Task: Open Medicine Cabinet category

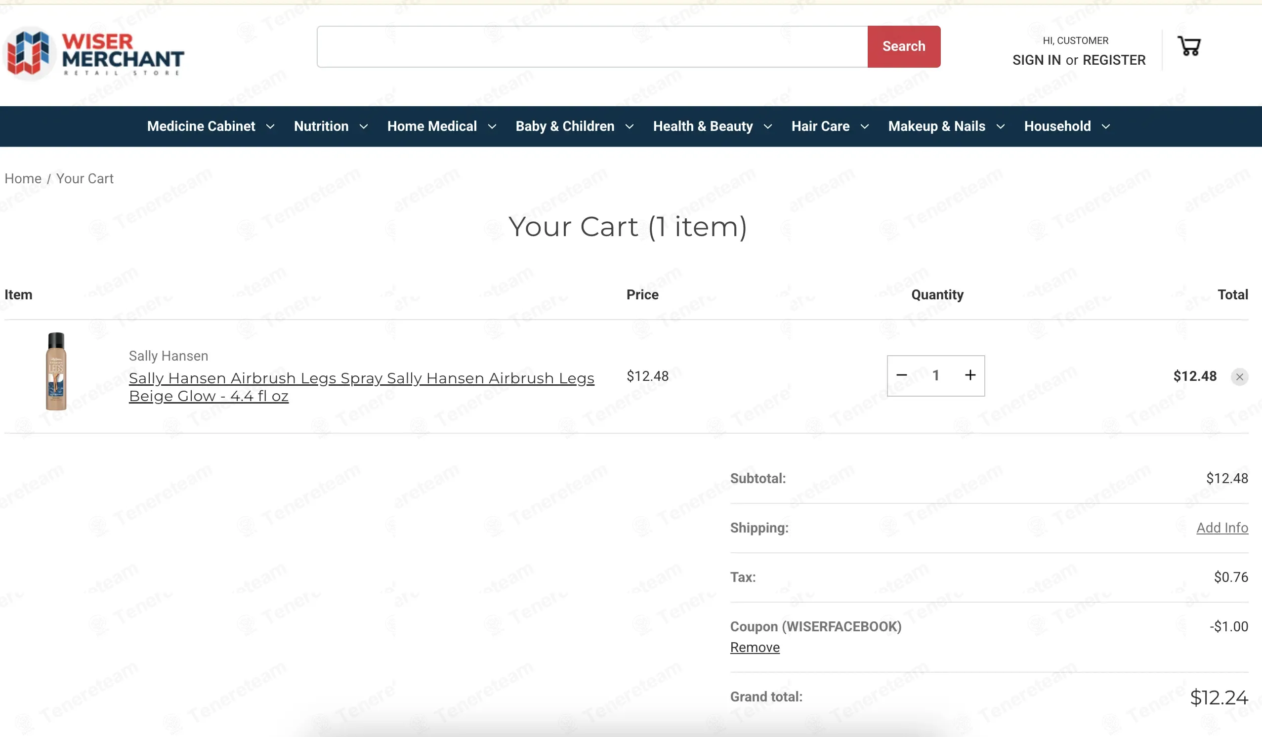Action: click(201, 126)
